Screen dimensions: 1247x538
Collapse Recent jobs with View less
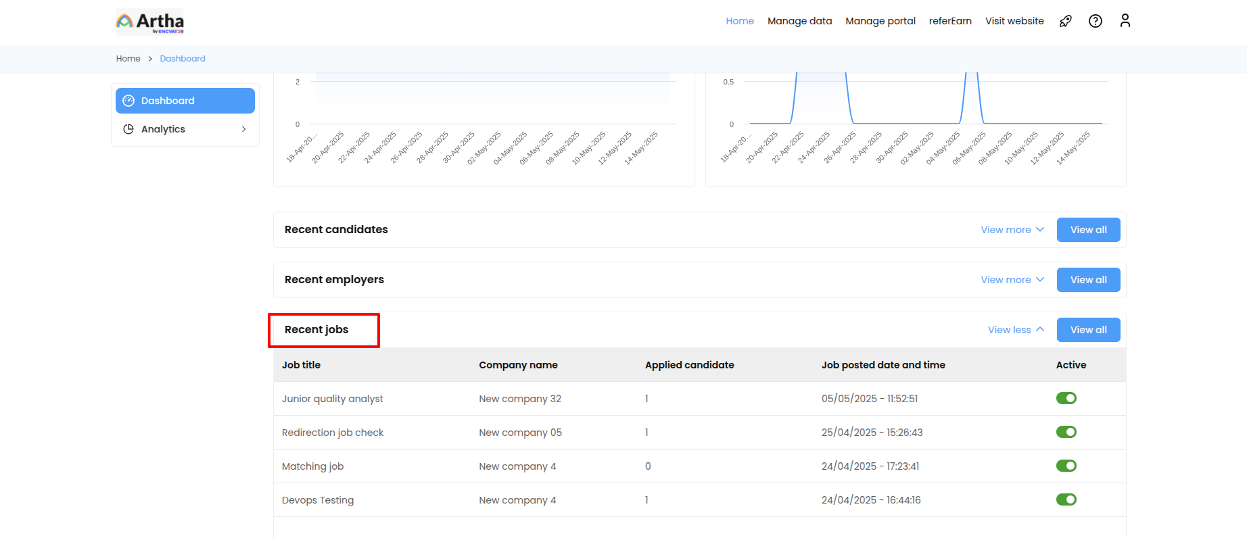coord(1015,330)
